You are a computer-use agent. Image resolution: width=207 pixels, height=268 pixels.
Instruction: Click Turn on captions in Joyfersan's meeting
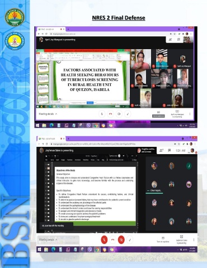coord(163,240)
